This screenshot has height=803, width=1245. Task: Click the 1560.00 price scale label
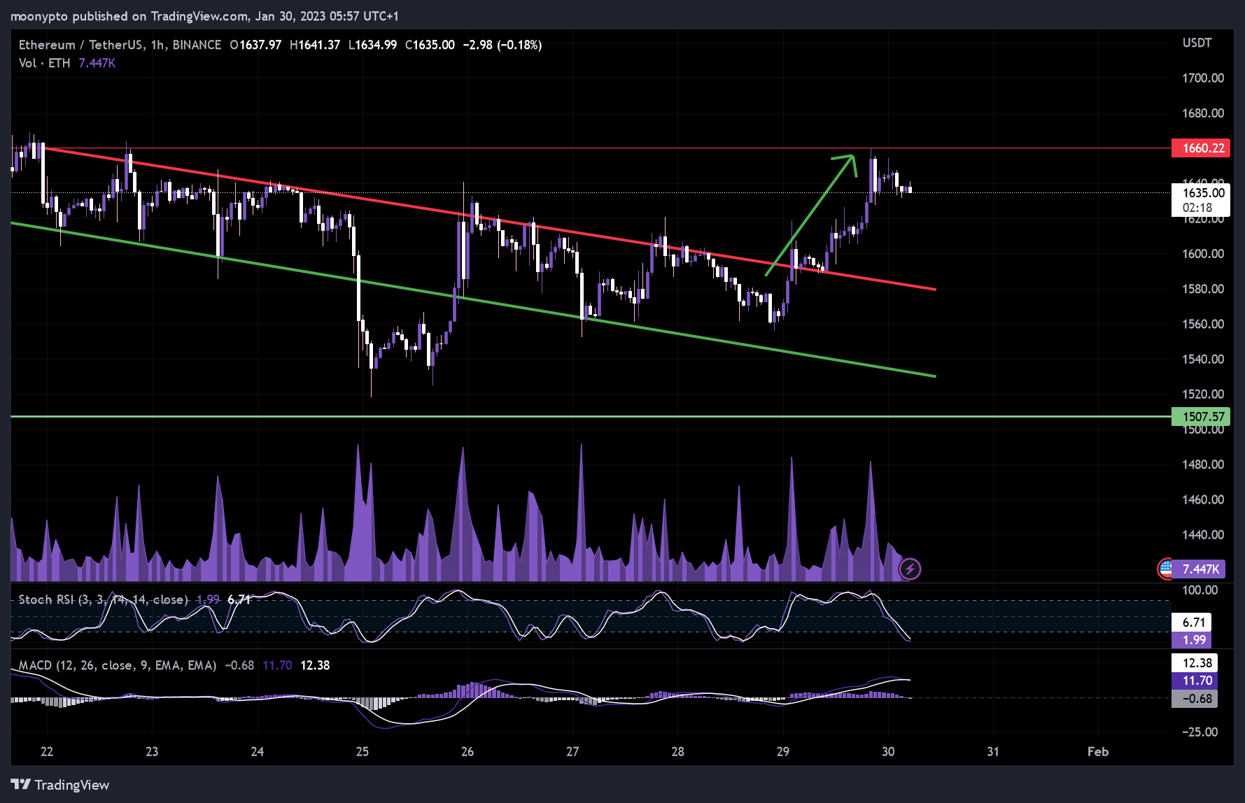[1203, 324]
